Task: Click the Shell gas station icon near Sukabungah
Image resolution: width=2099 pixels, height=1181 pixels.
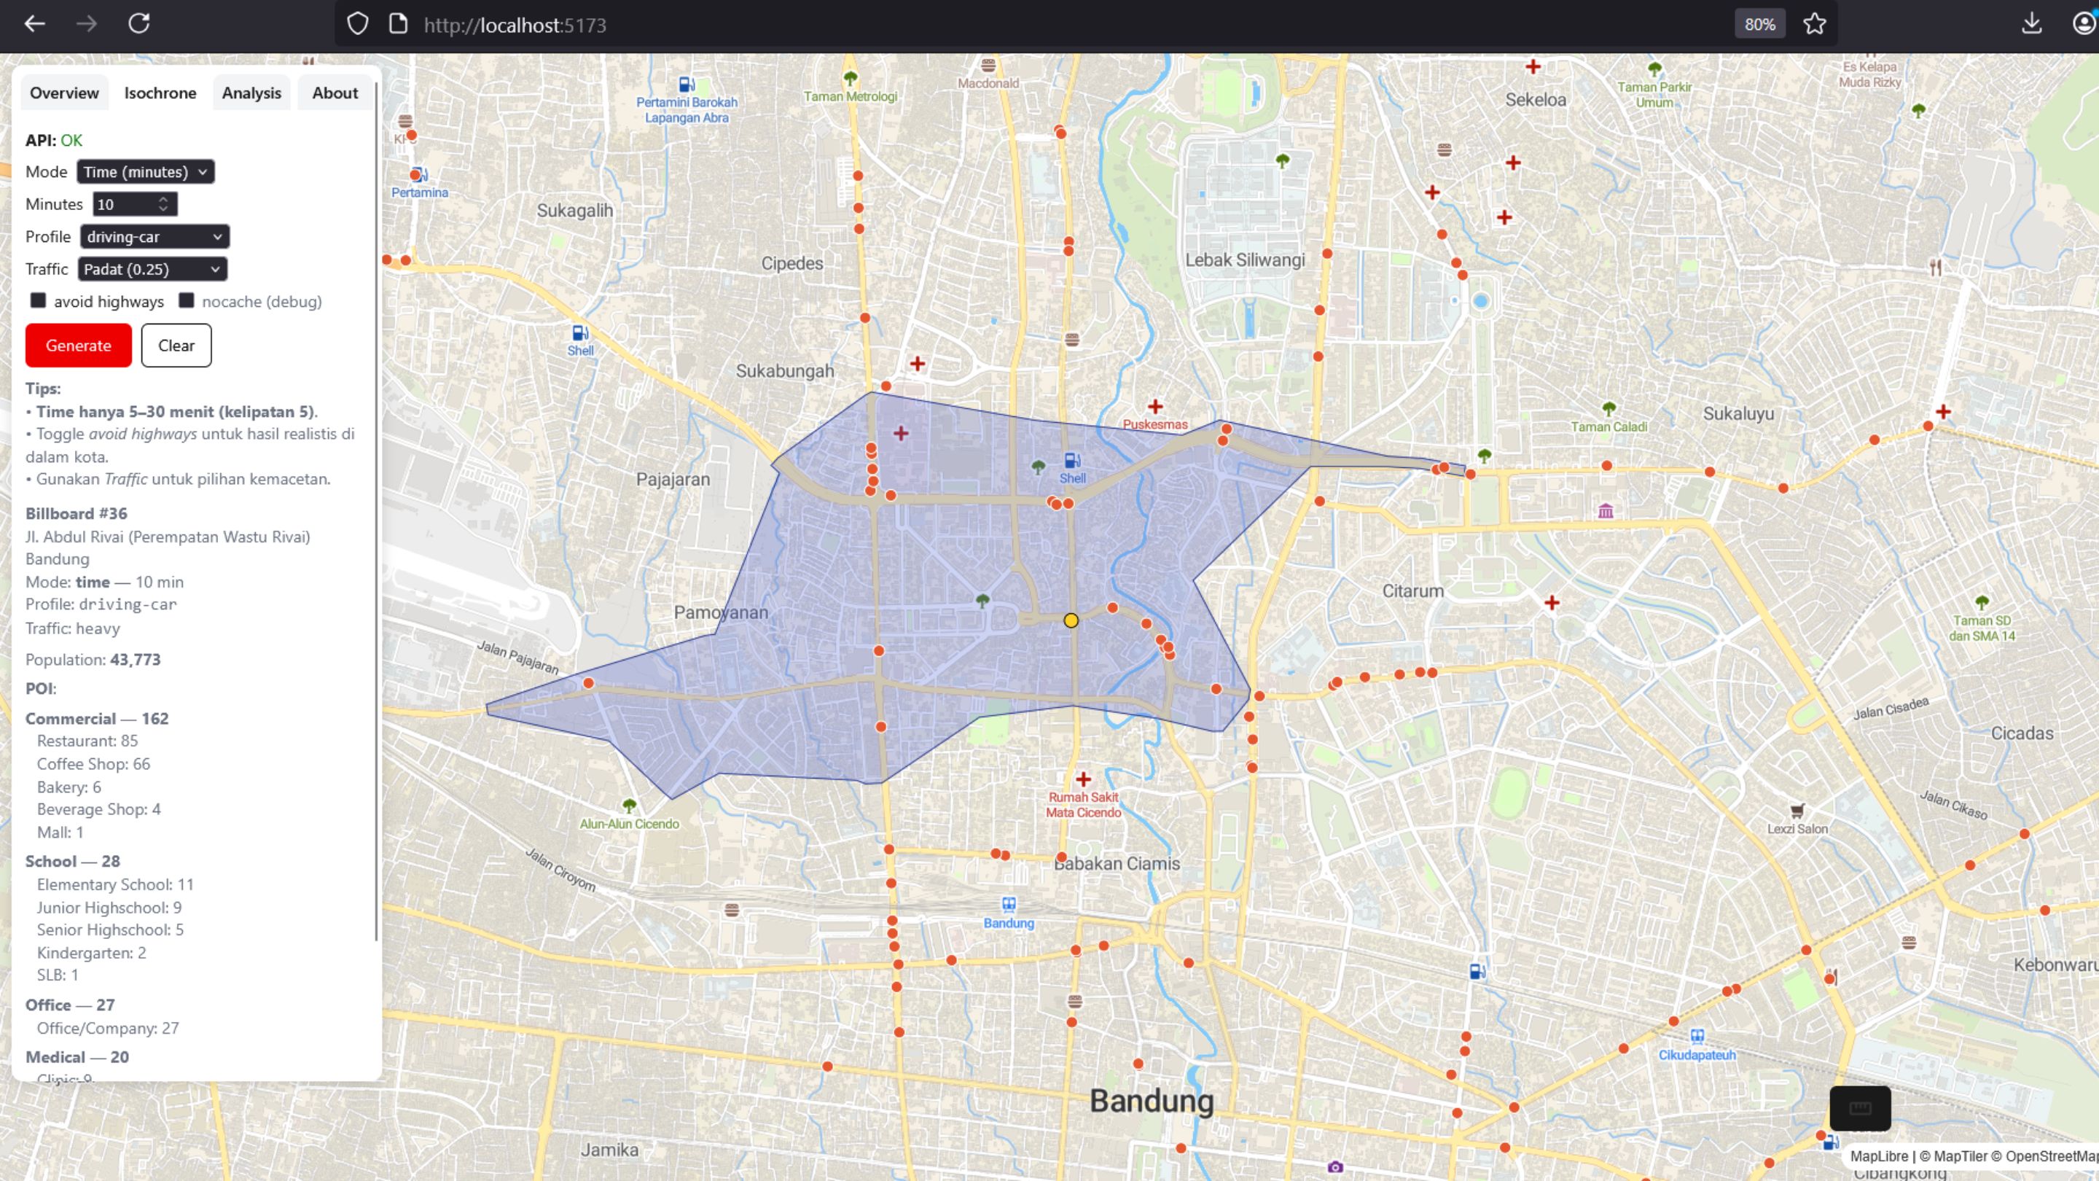Action: [x=579, y=334]
